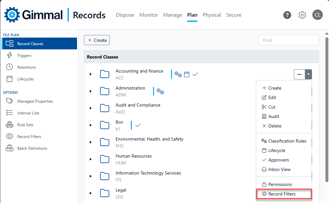329x203 pixels.
Task: Toggle dropdown arrow beside the ellipsis button
Action: pos(308,75)
